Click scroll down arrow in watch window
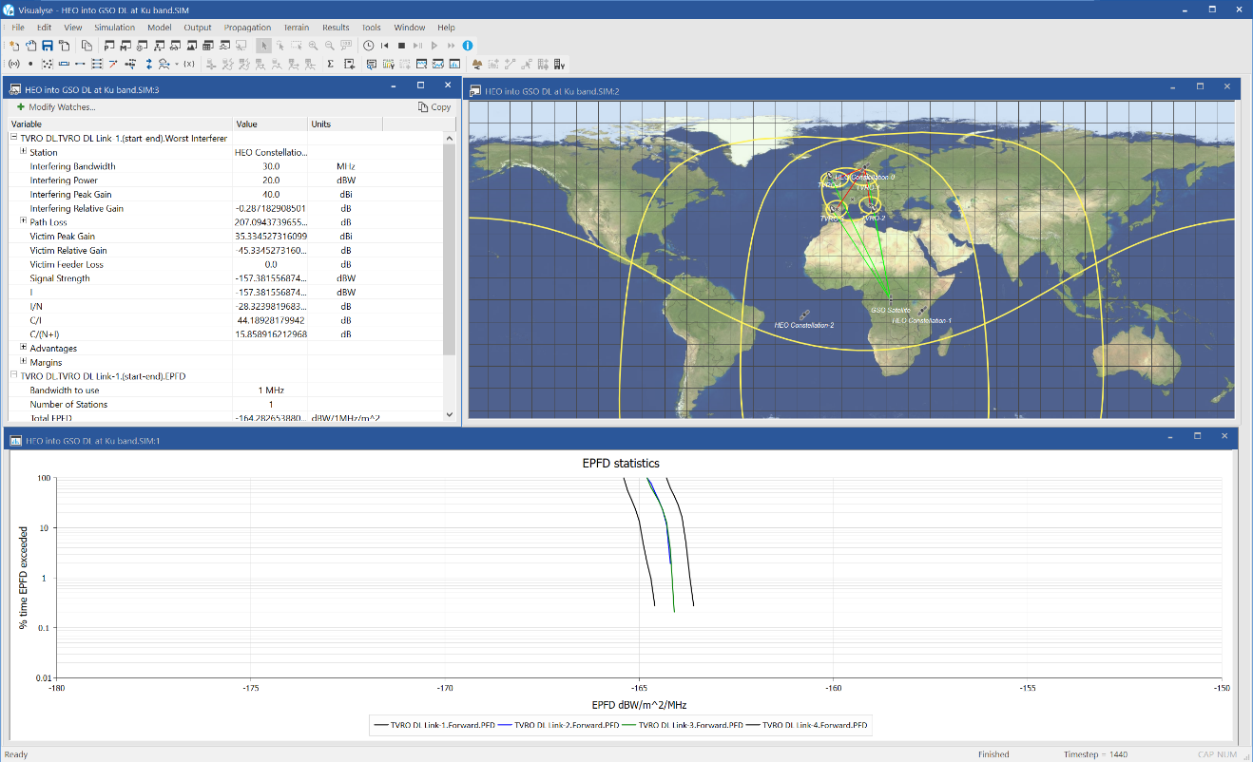 point(450,415)
